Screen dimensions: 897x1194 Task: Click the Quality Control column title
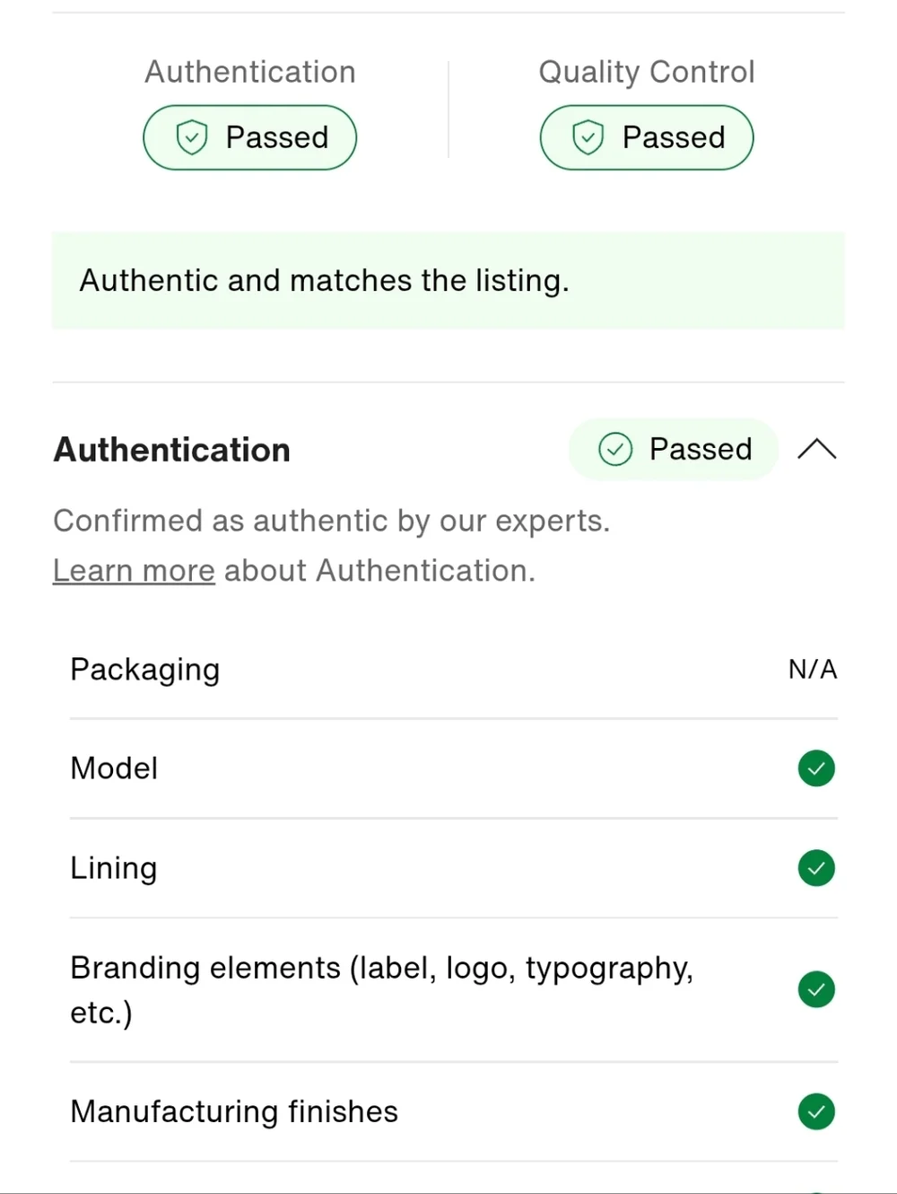tap(647, 72)
